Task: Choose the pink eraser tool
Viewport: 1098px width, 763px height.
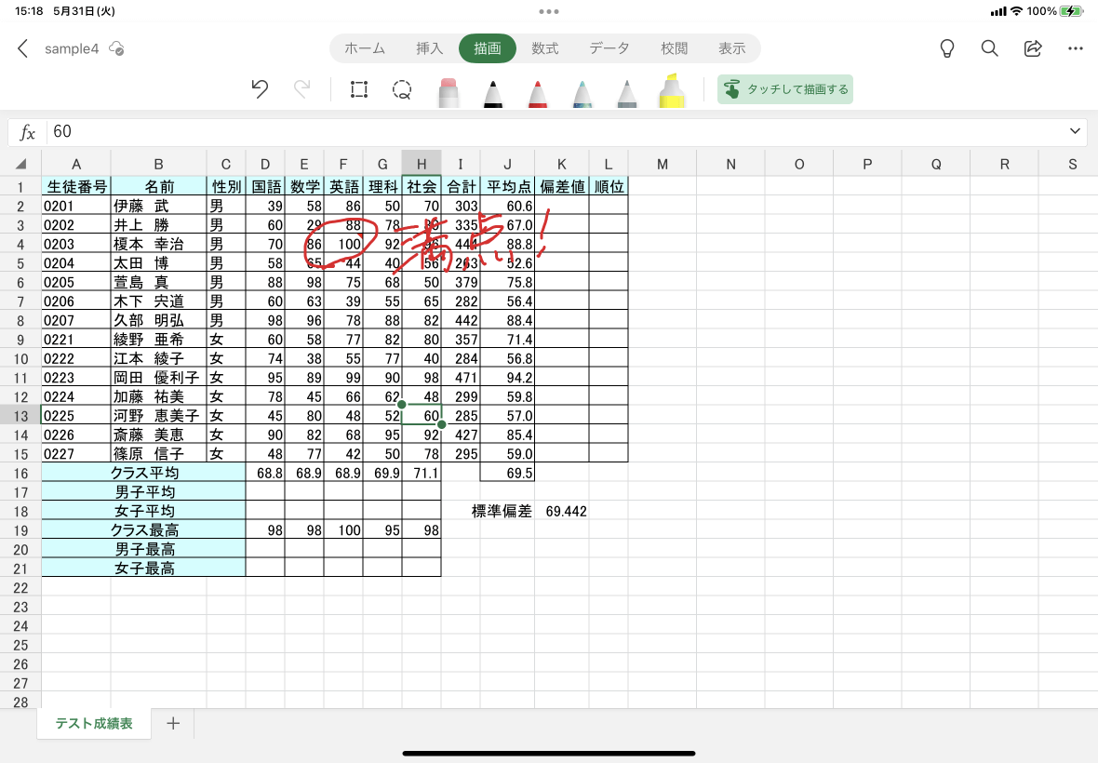Action: pyautogui.click(x=449, y=92)
